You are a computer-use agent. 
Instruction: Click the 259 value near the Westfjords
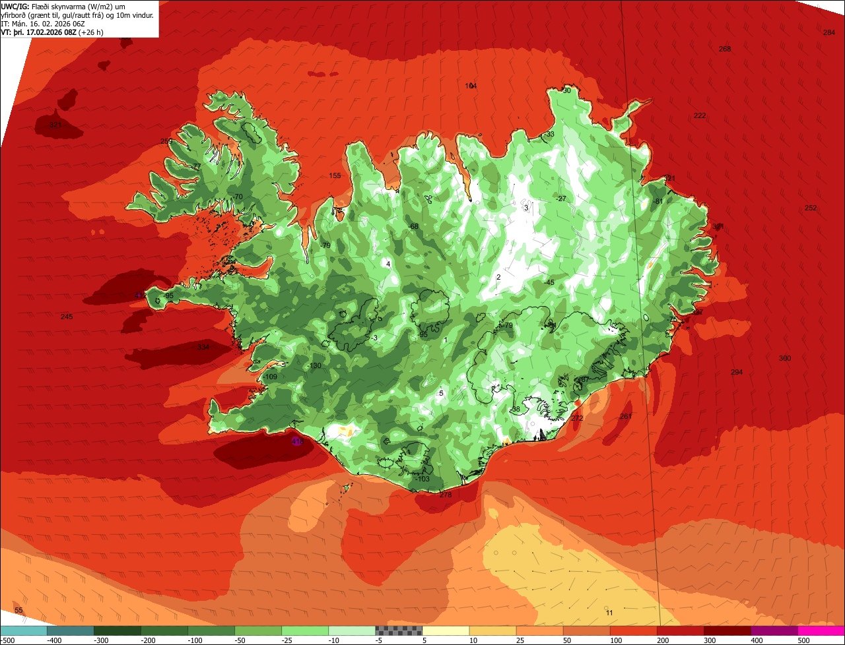[x=166, y=141]
